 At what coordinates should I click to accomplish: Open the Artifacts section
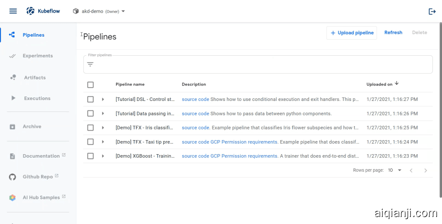(x=35, y=77)
